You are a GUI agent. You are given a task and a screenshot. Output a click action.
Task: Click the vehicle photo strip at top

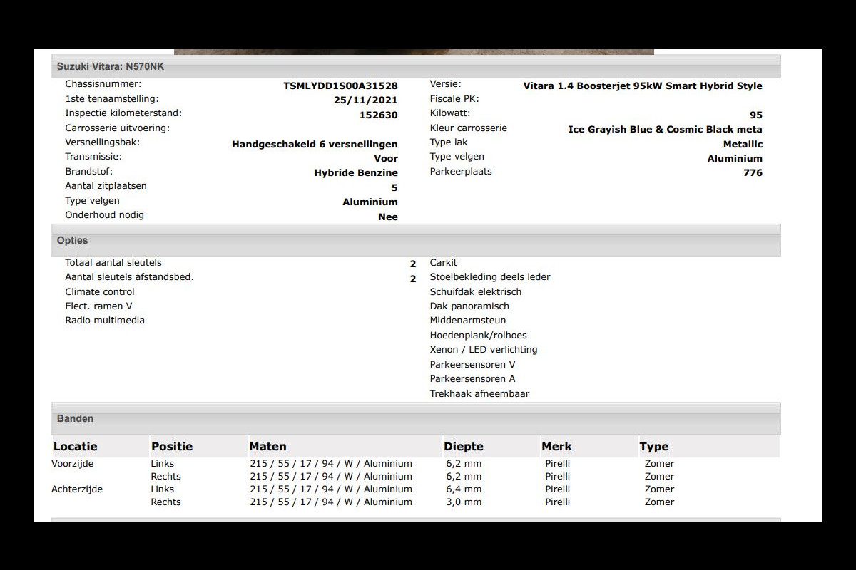click(414, 51)
